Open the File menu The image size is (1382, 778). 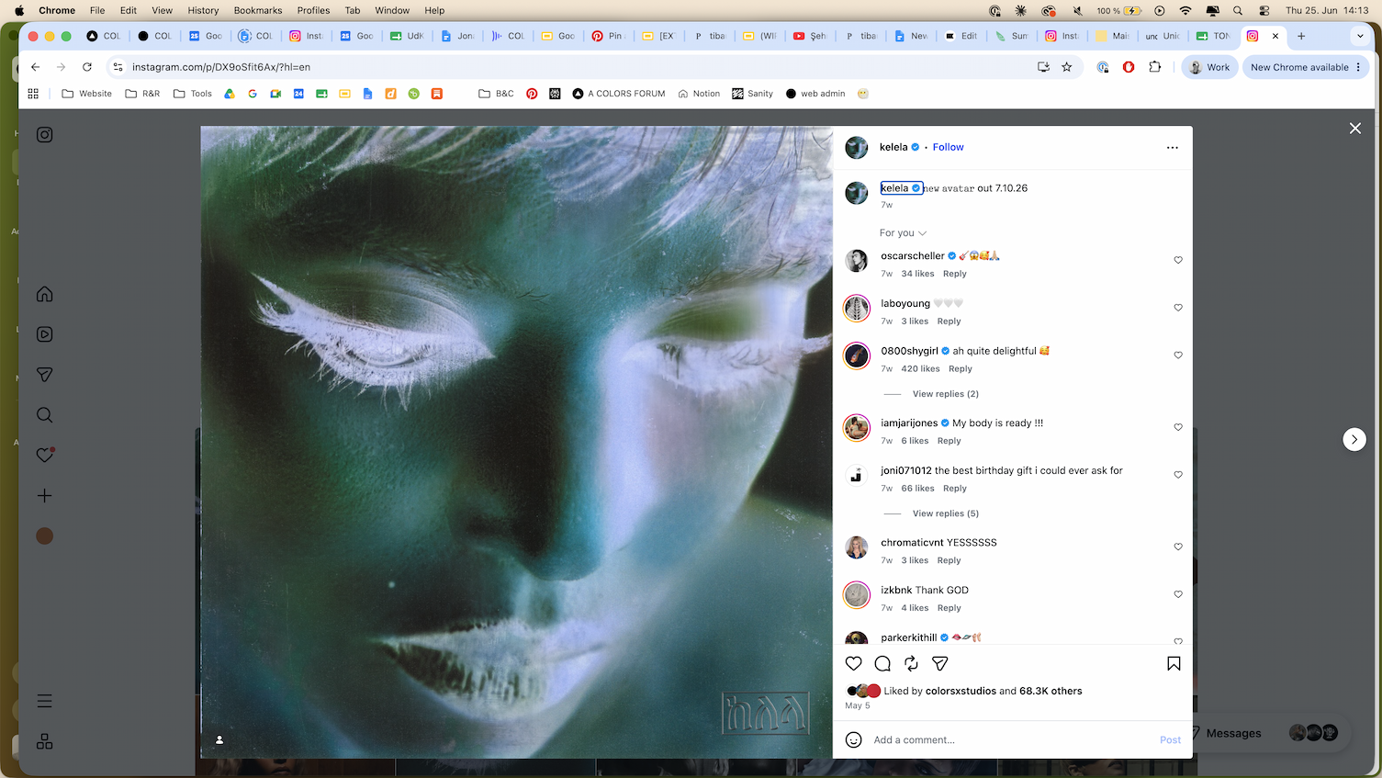[x=97, y=11]
